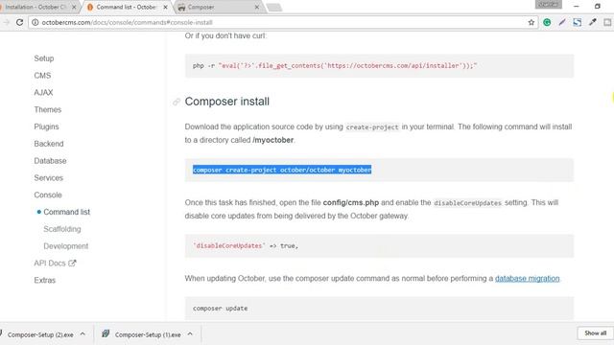
Task: Click the bold /myoctober directory text
Action: tap(272, 140)
